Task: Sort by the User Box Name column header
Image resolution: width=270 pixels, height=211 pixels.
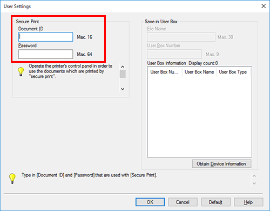Action: [x=199, y=72]
